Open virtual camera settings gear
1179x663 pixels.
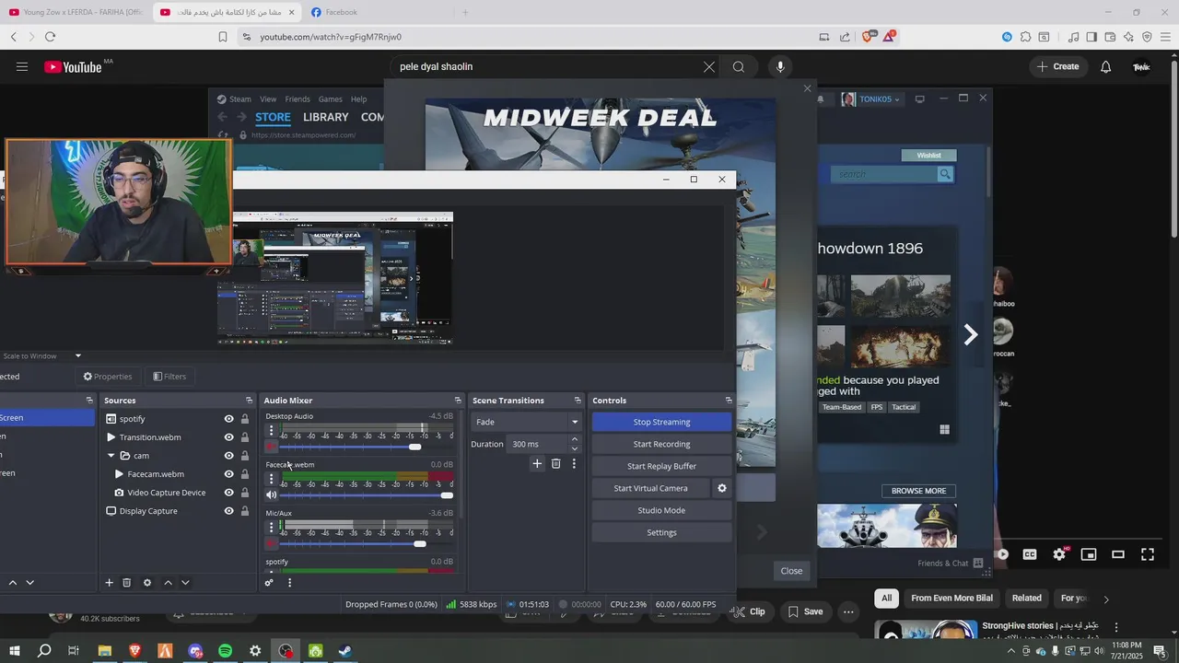(722, 488)
